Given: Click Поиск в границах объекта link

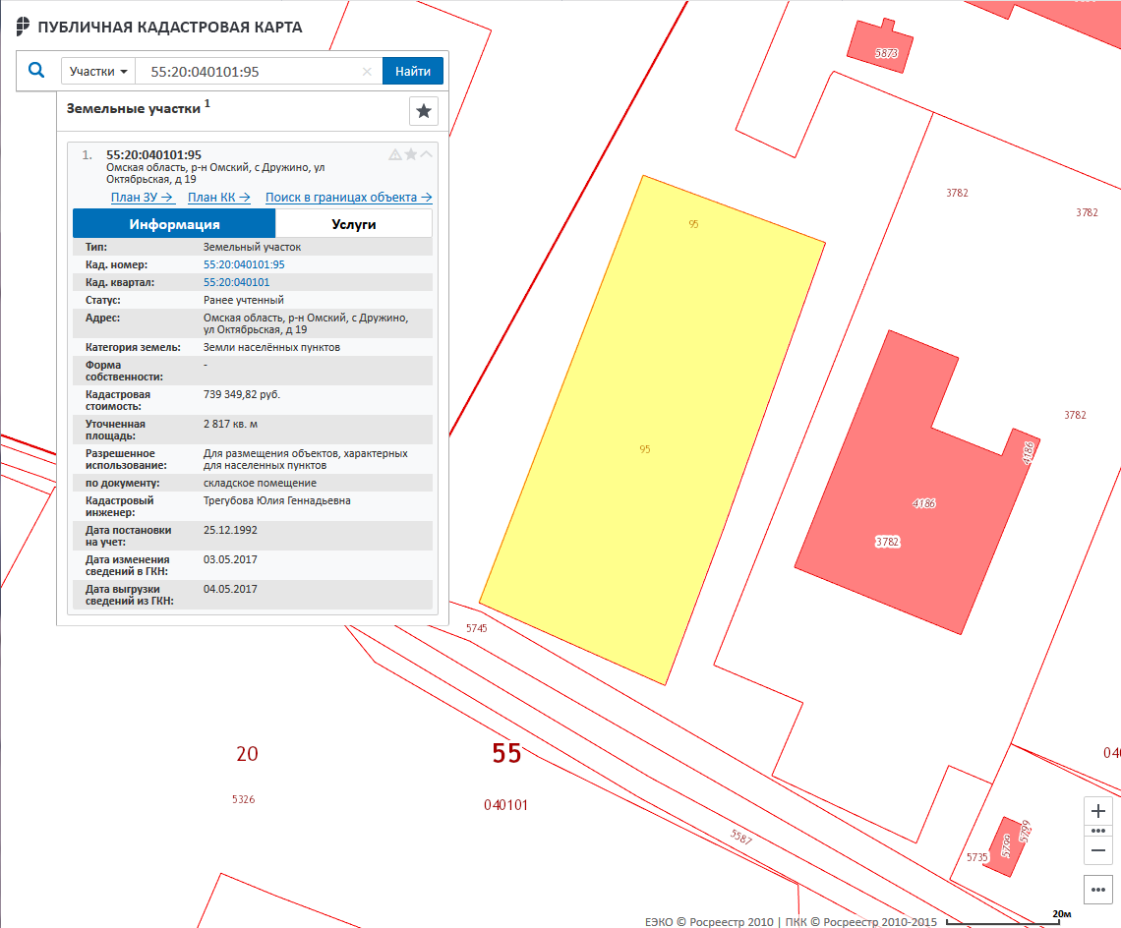Looking at the screenshot, I should (x=348, y=198).
